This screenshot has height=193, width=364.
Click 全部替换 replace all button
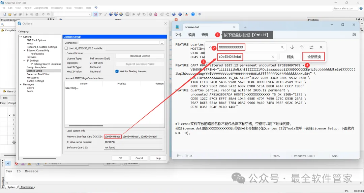pos(314,57)
